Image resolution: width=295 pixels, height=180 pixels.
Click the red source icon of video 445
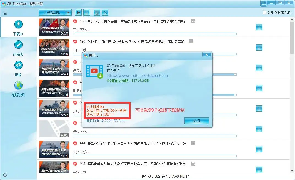[x=75, y=164]
